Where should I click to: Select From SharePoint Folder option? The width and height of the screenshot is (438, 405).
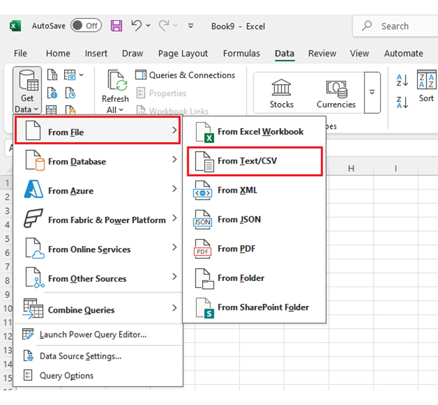[x=254, y=308]
